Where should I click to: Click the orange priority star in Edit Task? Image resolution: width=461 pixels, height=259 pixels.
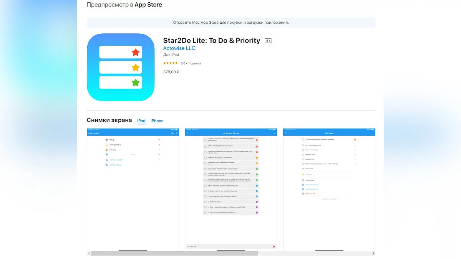tap(355, 139)
